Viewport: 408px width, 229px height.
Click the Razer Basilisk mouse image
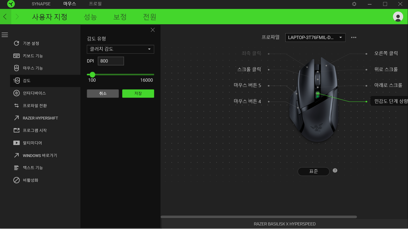[314, 100]
